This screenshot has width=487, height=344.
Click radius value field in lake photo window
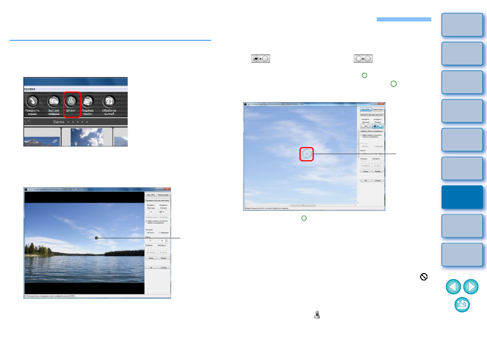pyautogui.click(x=162, y=240)
